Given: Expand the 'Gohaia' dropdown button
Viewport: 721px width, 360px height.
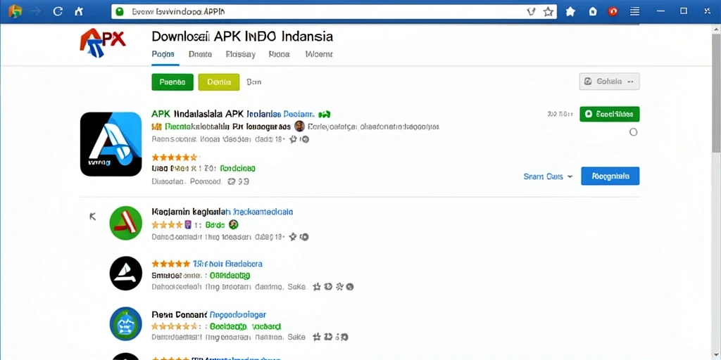Looking at the screenshot, I should [609, 82].
